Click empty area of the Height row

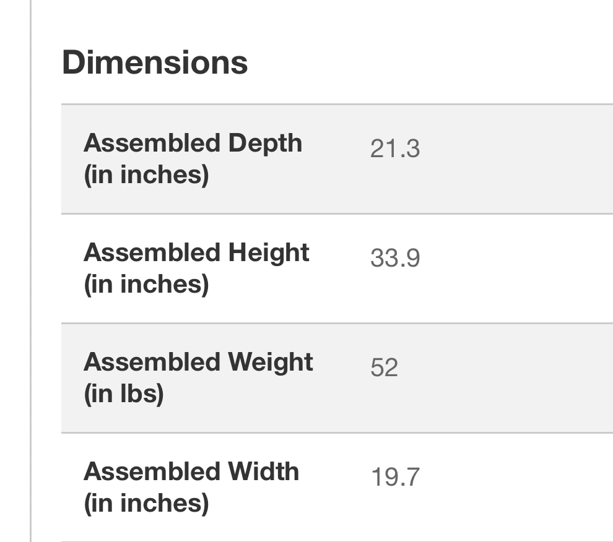pos(516,269)
